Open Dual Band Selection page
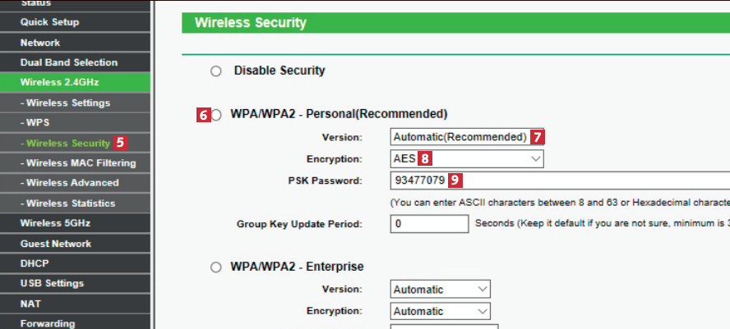Image resolution: width=730 pixels, height=329 pixels. [69, 62]
